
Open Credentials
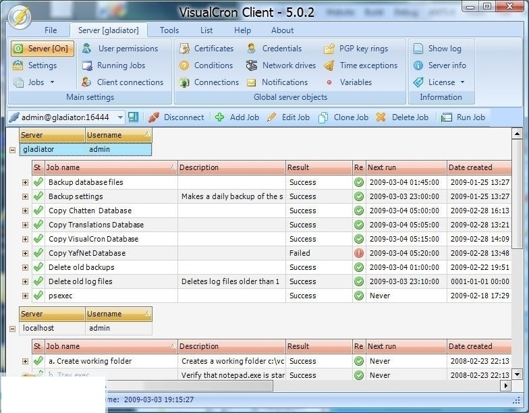click(274, 49)
